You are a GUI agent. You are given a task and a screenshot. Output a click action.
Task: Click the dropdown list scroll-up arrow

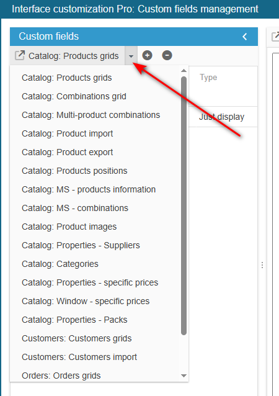184,71
